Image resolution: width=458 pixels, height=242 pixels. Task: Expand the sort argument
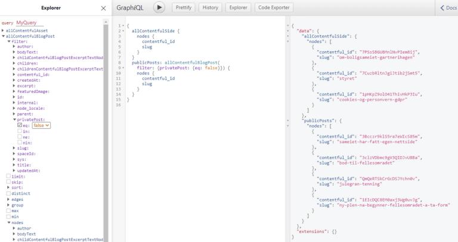pos(8,187)
